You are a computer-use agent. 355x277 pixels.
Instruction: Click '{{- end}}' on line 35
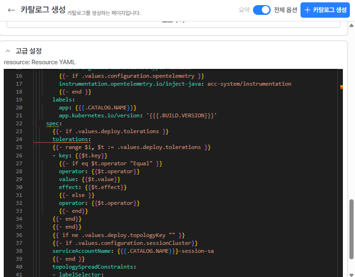pos(67,227)
